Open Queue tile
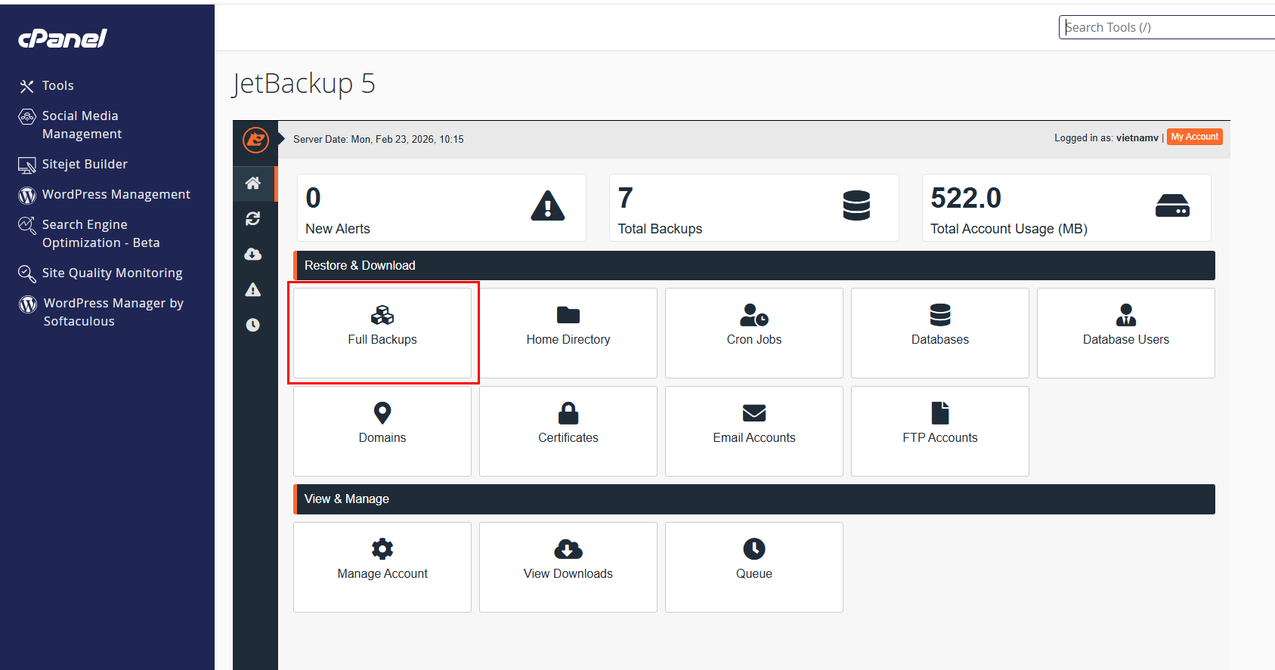The height and width of the screenshot is (670, 1275). pos(754,567)
